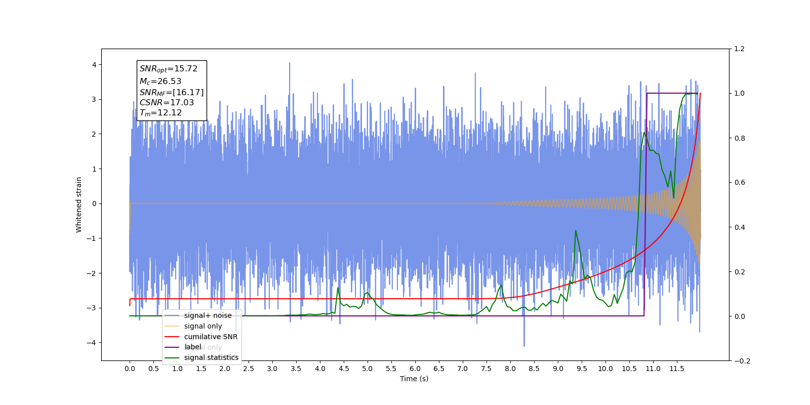Image resolution: width=810 pixels, height=405 pixels.
Task: Click the red cumulative SNR legend line
Action: [172, 337]
